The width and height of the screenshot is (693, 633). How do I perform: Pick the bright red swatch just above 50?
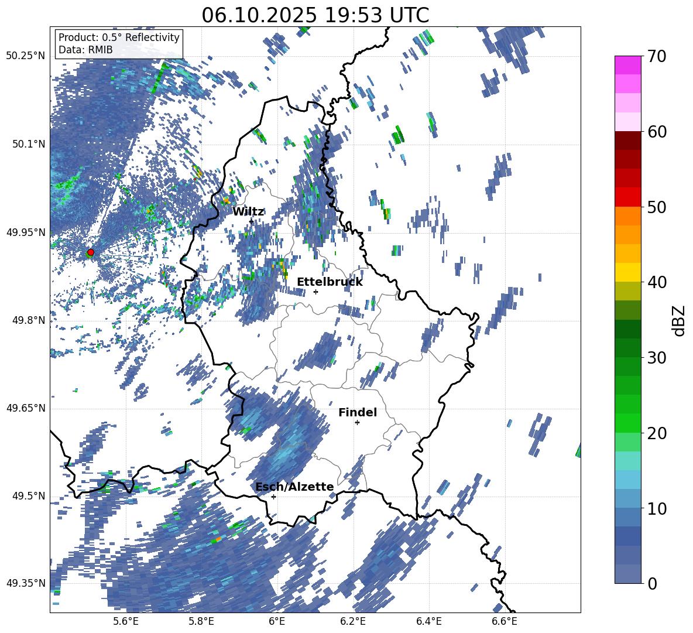[627, 197]
